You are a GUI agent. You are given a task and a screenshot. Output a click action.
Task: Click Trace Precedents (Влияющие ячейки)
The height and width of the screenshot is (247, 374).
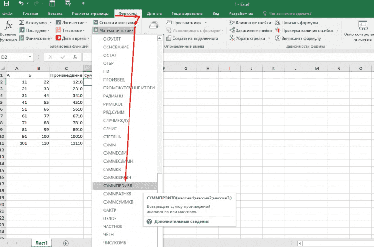[253, 22]
